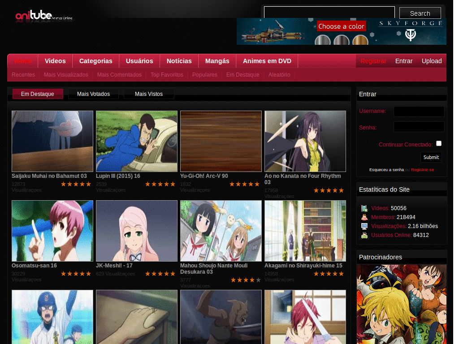This screenshot has width=459, height=344.
Task: Open the Categorias menu
Action: click(x=96, y=61)
